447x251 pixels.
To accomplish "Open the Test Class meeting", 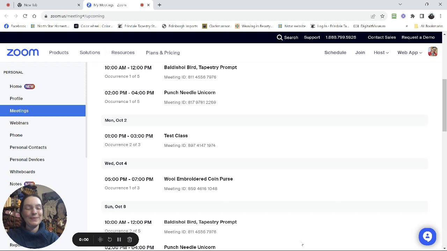I will pyautogui.click(x=176, y=136).
